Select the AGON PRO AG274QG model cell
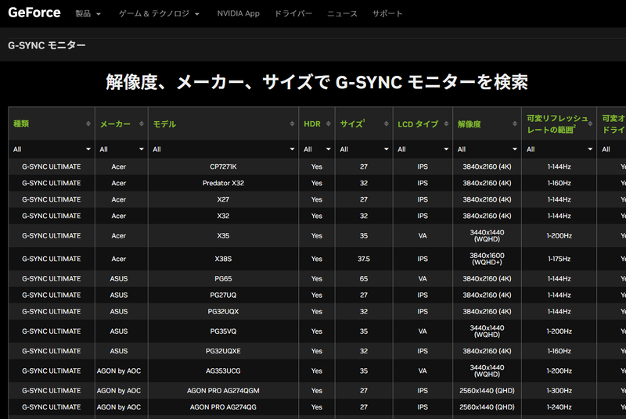Screen dimensions: 626x419 pos(223,407)
